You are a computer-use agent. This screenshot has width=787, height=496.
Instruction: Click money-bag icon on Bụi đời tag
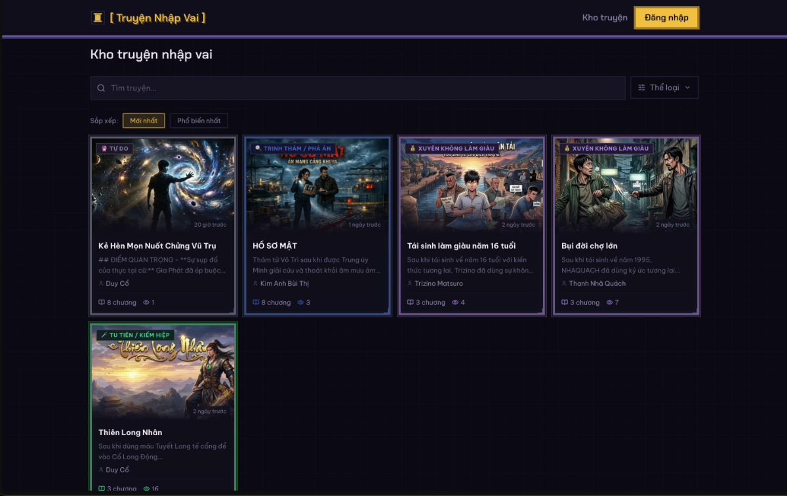pyautogui.click(x=567, y=149)
